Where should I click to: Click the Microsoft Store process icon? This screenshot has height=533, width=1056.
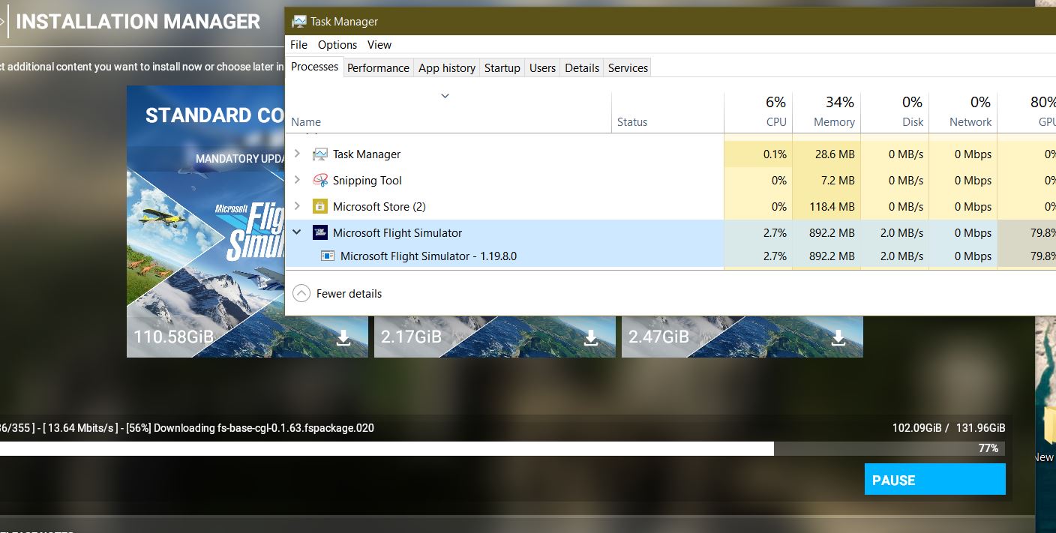click(x=320, y=207)
